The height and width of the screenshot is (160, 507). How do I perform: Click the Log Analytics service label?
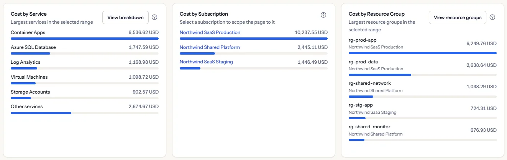(x=25, y=62)
